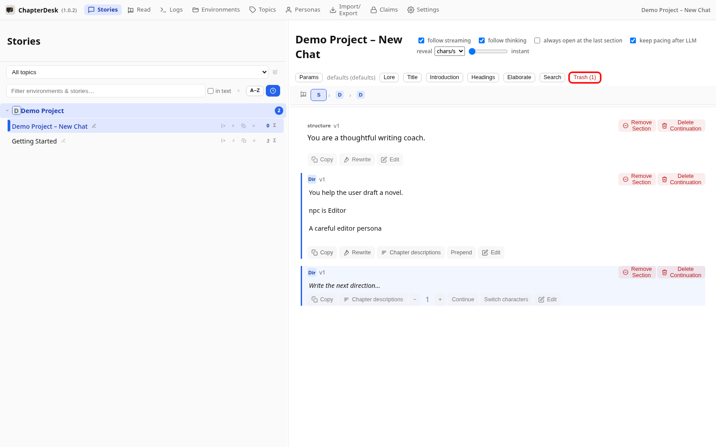Screen dimensions: 716x447
Task: Open the Read tab
Action: tap(139, 10)
